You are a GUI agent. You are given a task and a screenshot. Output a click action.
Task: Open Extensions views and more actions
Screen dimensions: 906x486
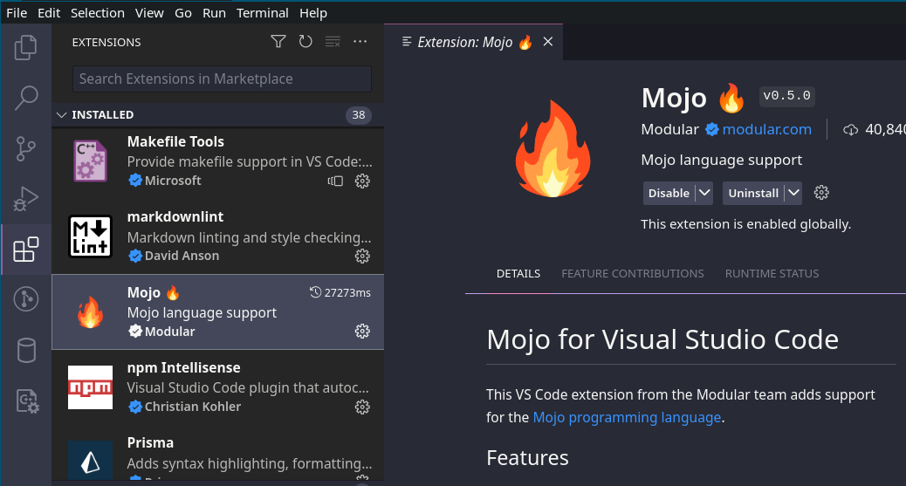click(x=360, y=42)
